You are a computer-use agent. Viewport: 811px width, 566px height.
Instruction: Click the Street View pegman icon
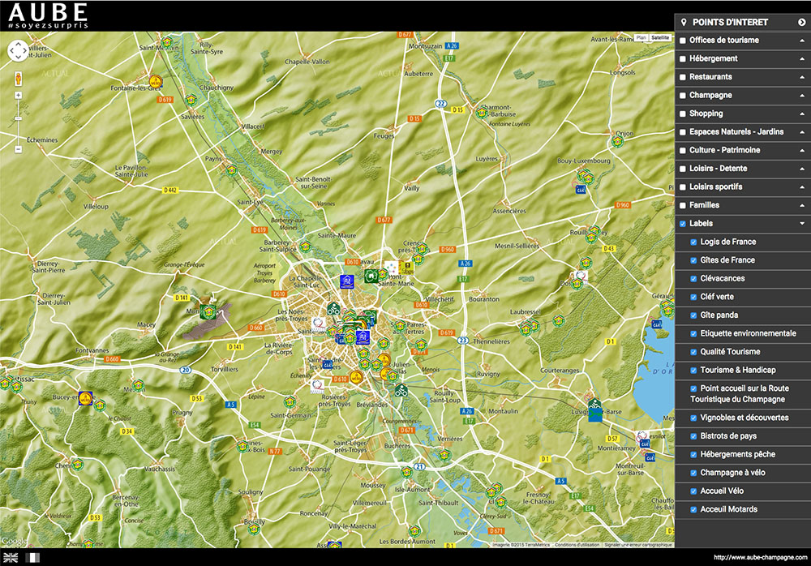[x=18, y=78]
